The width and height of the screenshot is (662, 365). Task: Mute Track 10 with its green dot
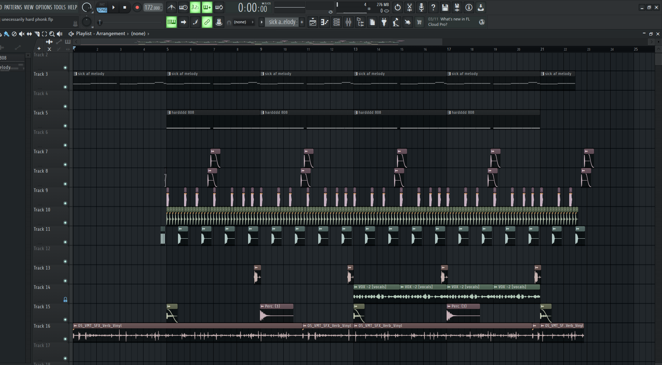click(65, 223)
